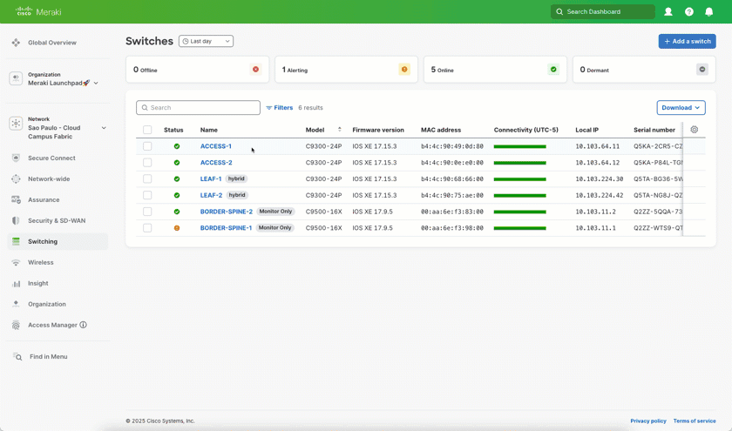Image resolution: width=732 pixels, height=431 pixels.
Task: Click the Alerting status orange icon
Action: 404,70
